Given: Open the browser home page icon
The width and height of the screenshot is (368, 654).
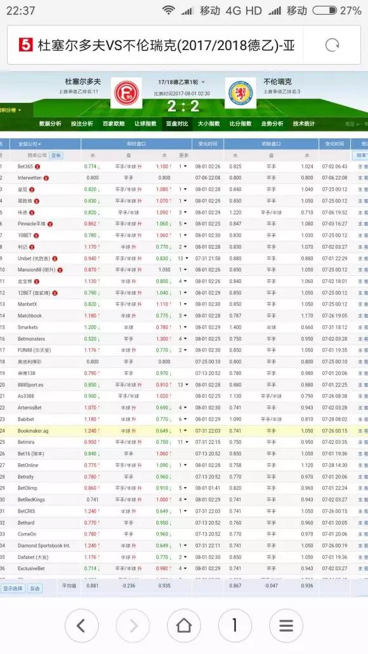Looking at the screenshot, I should 184,625.
